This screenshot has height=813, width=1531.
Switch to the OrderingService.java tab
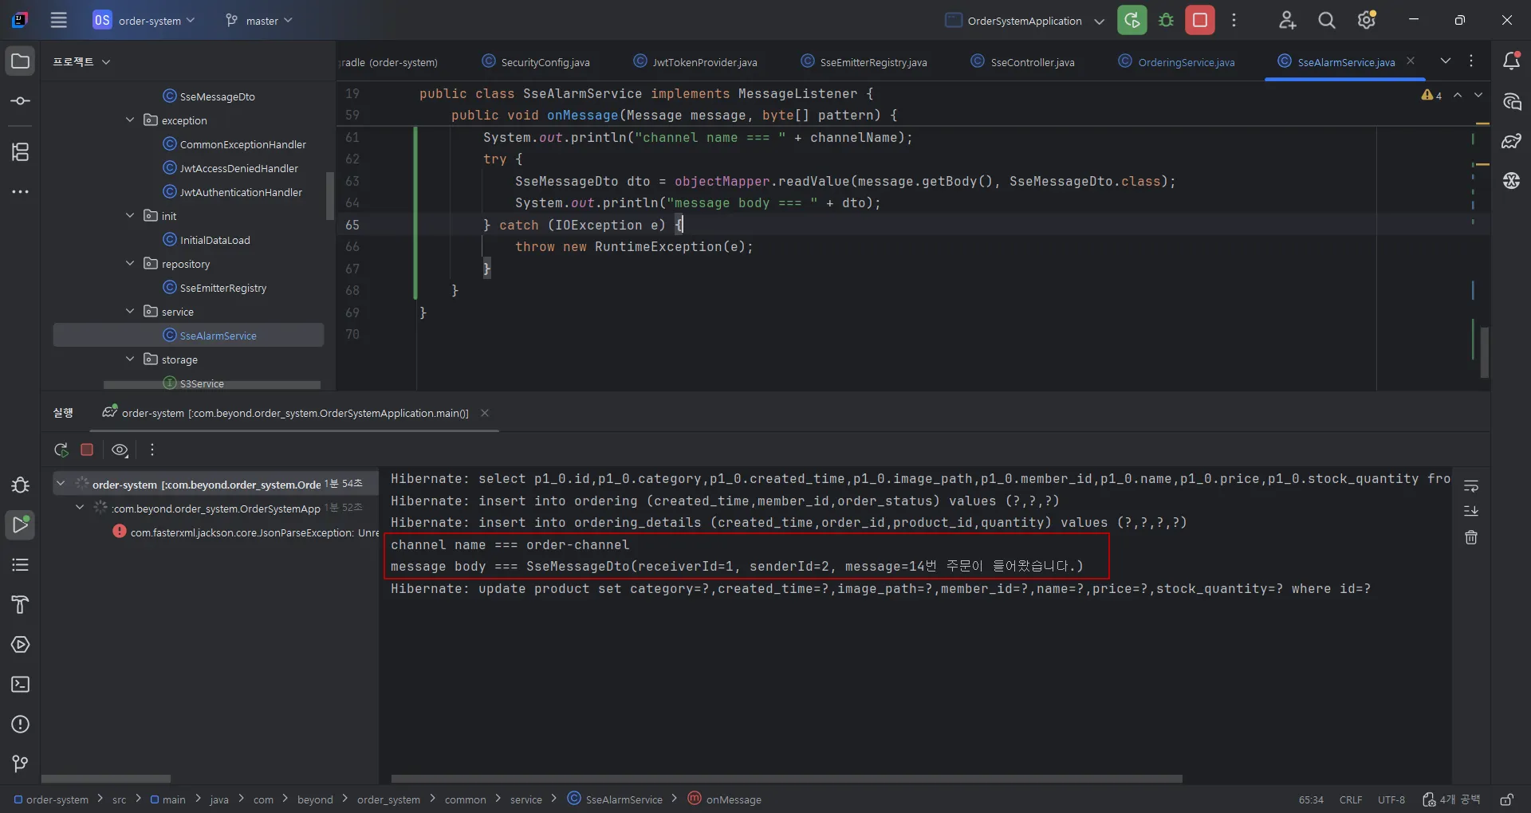click(x=1177, y=61)
